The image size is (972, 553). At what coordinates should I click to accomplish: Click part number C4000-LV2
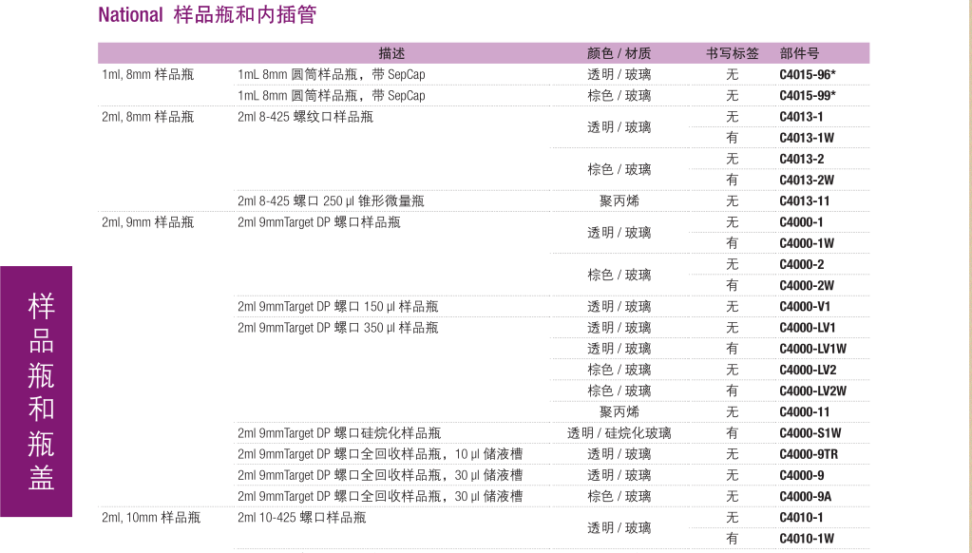pos(808,370)
